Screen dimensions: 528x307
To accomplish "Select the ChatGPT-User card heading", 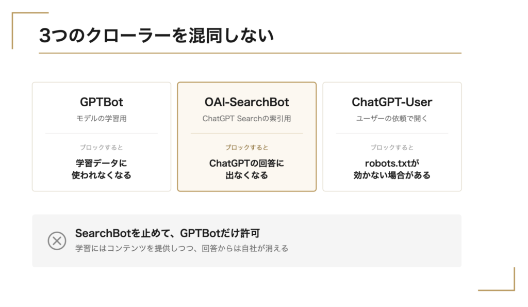I will [392, 102].
